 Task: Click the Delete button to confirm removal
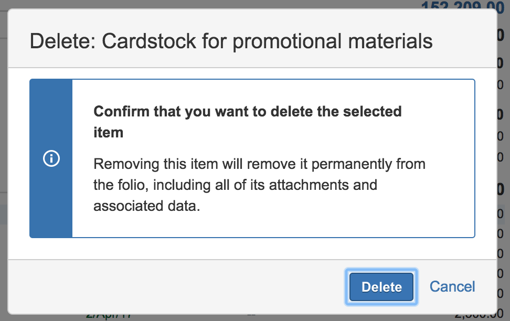tap(381, 287)
